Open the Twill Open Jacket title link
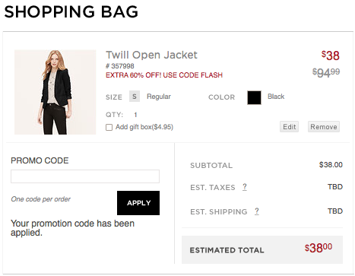 click(x=151, y=55)
